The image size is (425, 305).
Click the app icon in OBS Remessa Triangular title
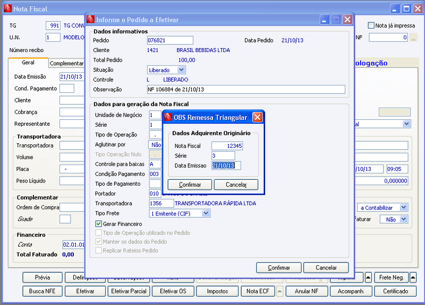[168, 117]
